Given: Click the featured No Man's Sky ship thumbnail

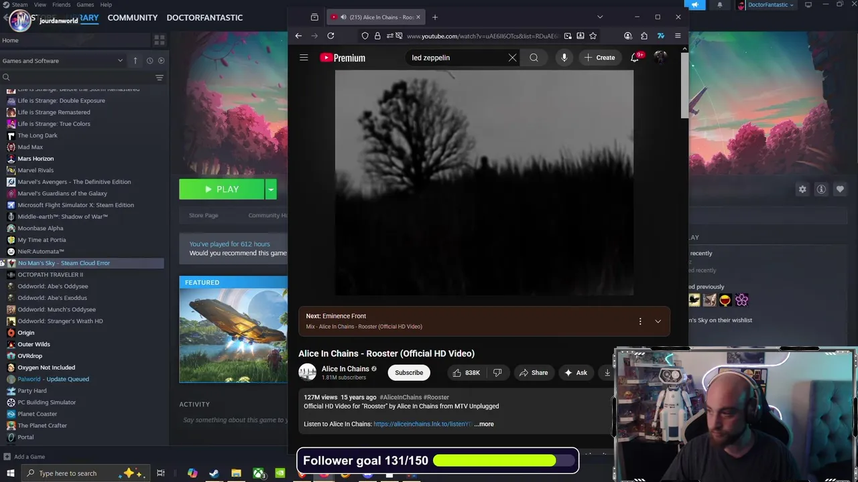Looking at the screenshot, I should point(233,335).
